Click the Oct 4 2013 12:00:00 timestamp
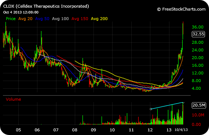Image resolution: width=209 pixels, height=135 pixels. [x=21, y=12]
